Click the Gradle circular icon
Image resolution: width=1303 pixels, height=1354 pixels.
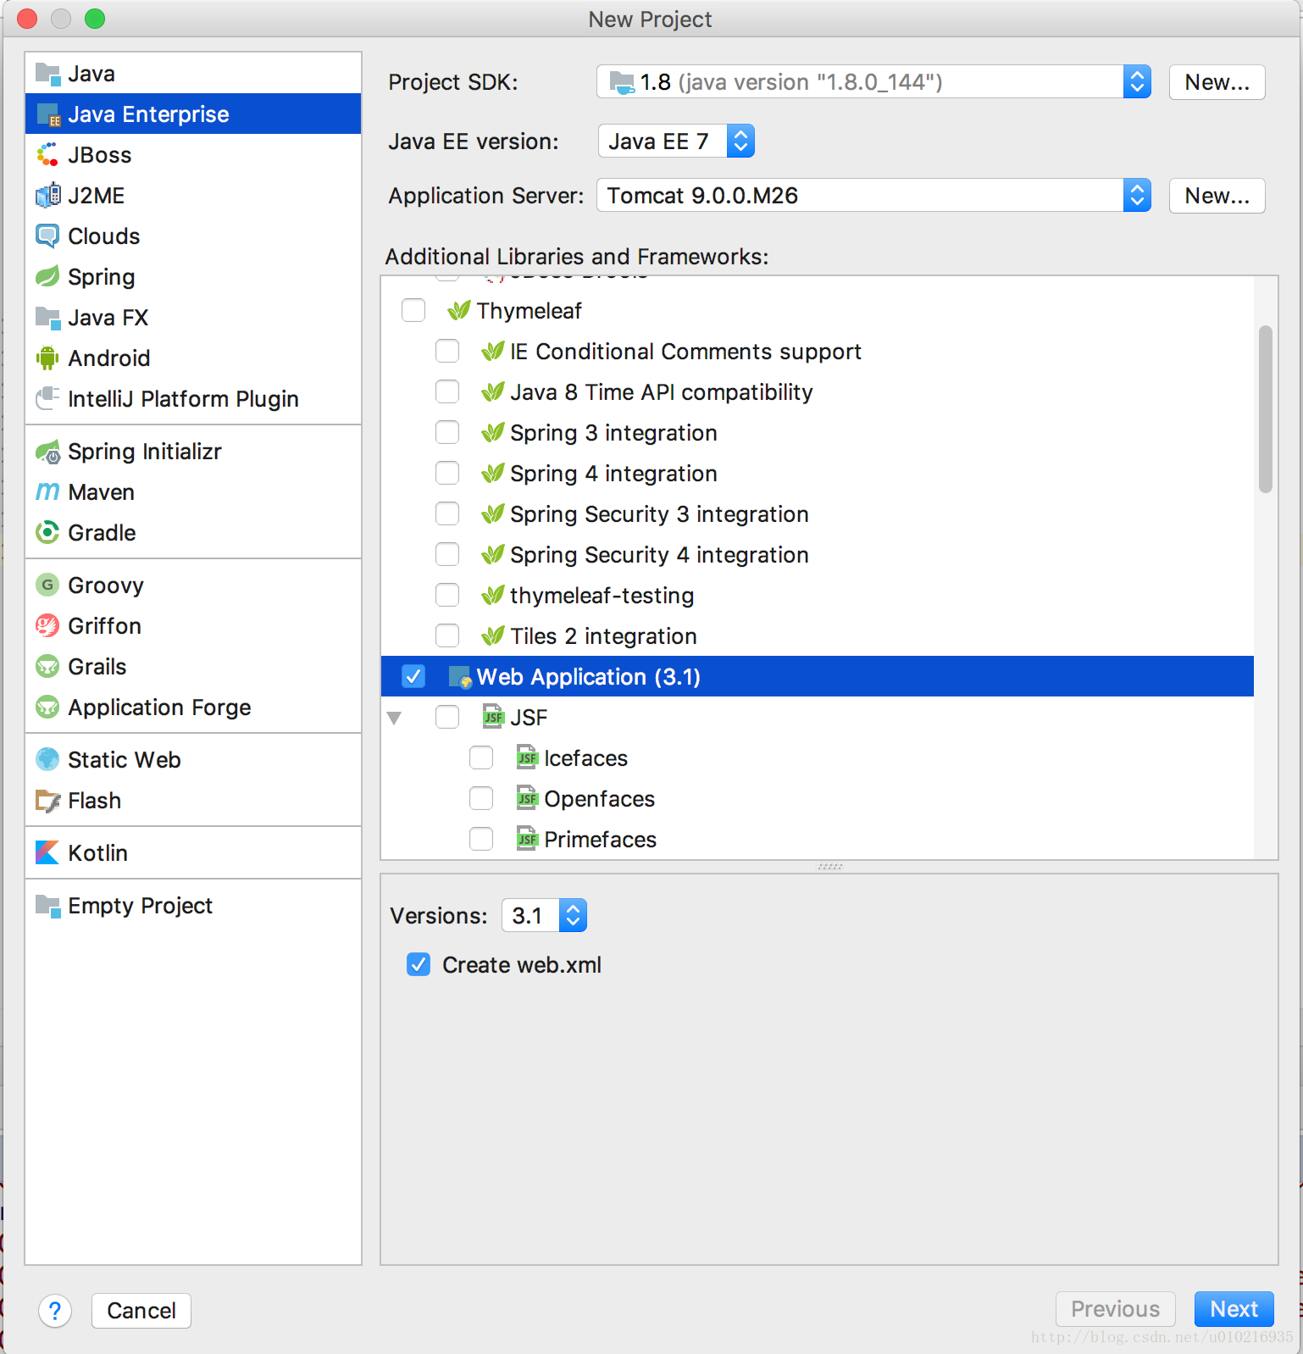tap(47, 533)
